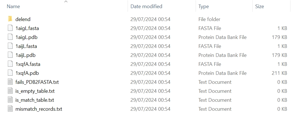Screen dimensions: 293x118
Task: Select the is_match_table.txt document icon
Action: [10, 100]
